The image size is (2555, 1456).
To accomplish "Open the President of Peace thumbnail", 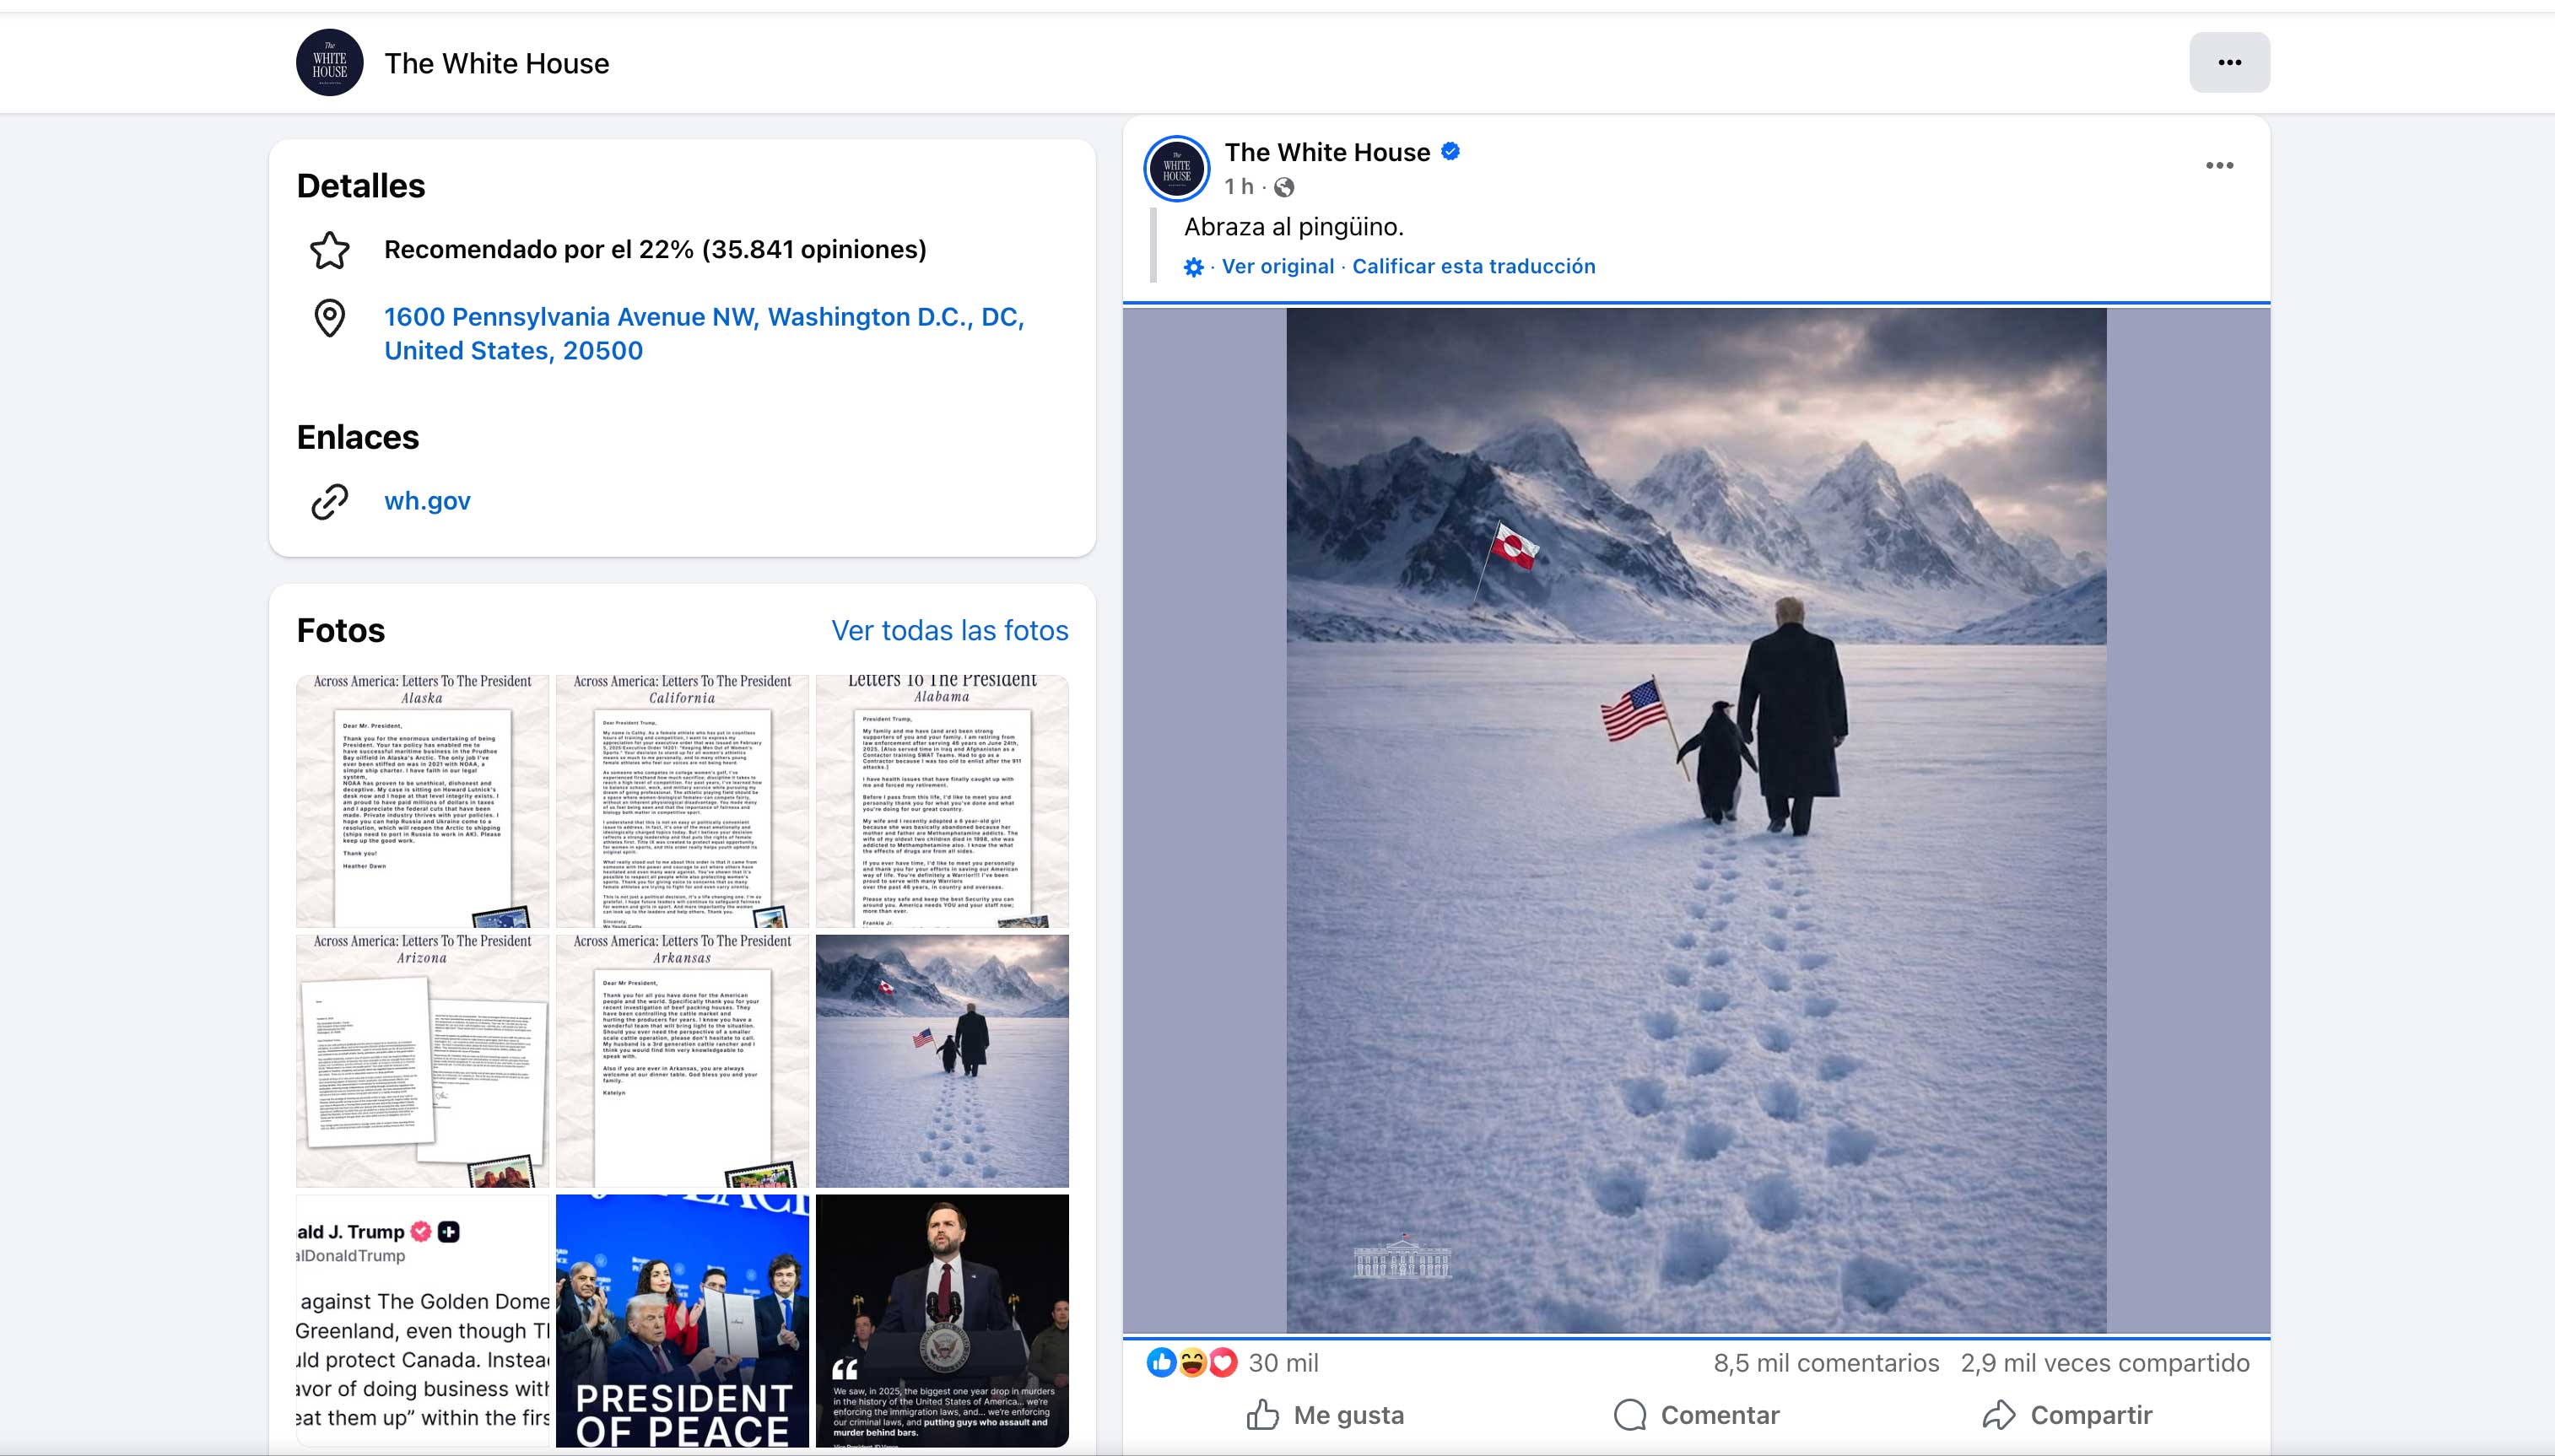I will tap(682, 1320).
